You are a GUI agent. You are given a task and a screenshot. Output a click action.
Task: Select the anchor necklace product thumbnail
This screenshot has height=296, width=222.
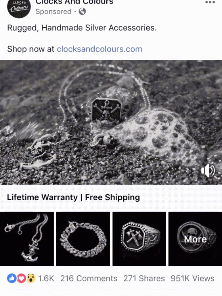(27, 239)
